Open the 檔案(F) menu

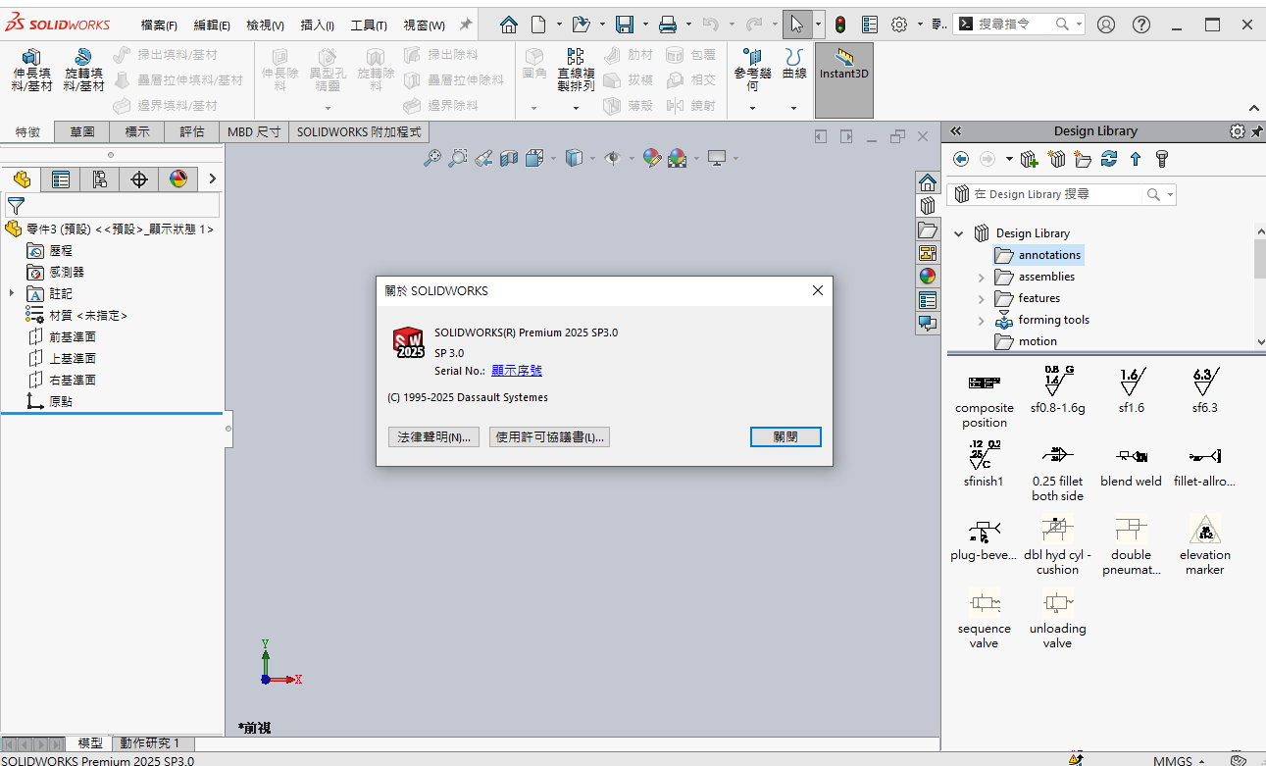coord(159,26)
